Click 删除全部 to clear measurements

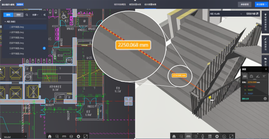point(246,99)
